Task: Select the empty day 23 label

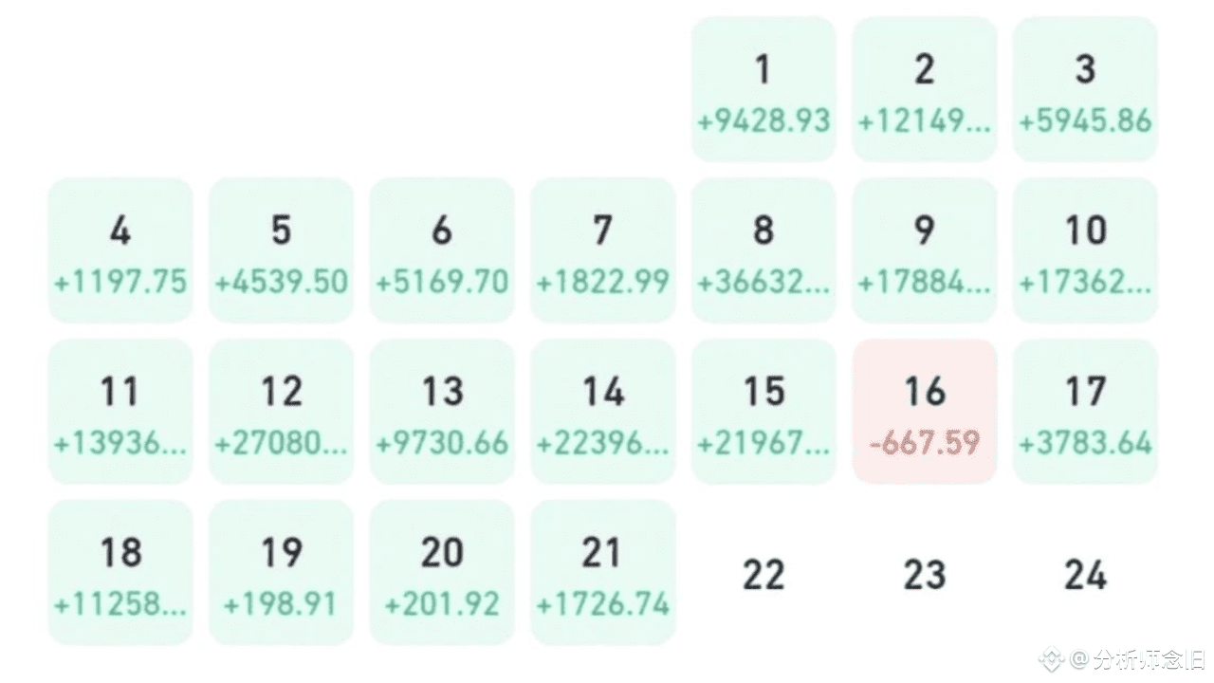Action: [925, 572]
